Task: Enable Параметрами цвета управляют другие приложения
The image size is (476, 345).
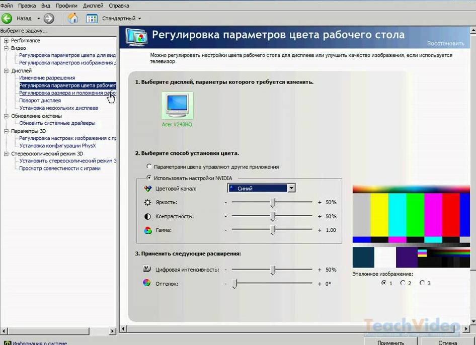Action: click(149, 166)
